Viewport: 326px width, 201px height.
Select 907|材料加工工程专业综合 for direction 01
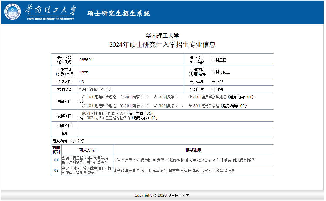(103, 113)
